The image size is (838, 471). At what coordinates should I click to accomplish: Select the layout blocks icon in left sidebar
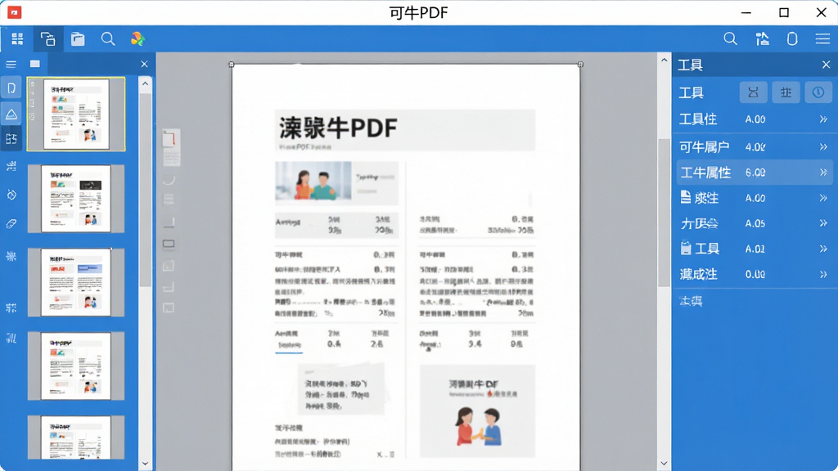(x=11, y=139)
